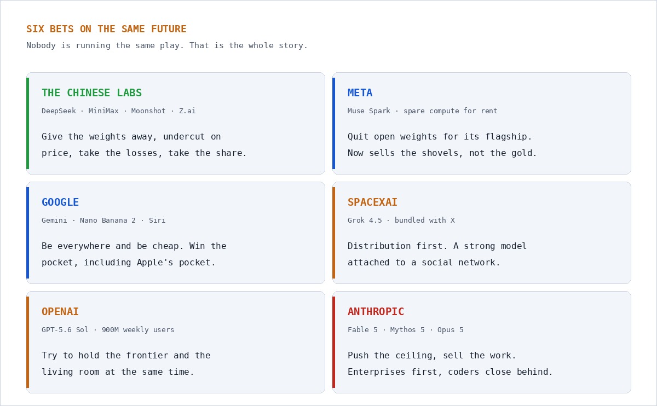
Task: Select the 'Distribution first' description text
Action: [x=437, y=254]
